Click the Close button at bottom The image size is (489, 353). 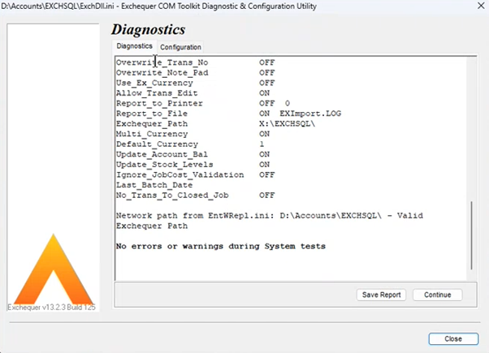(x=453, y=339)
